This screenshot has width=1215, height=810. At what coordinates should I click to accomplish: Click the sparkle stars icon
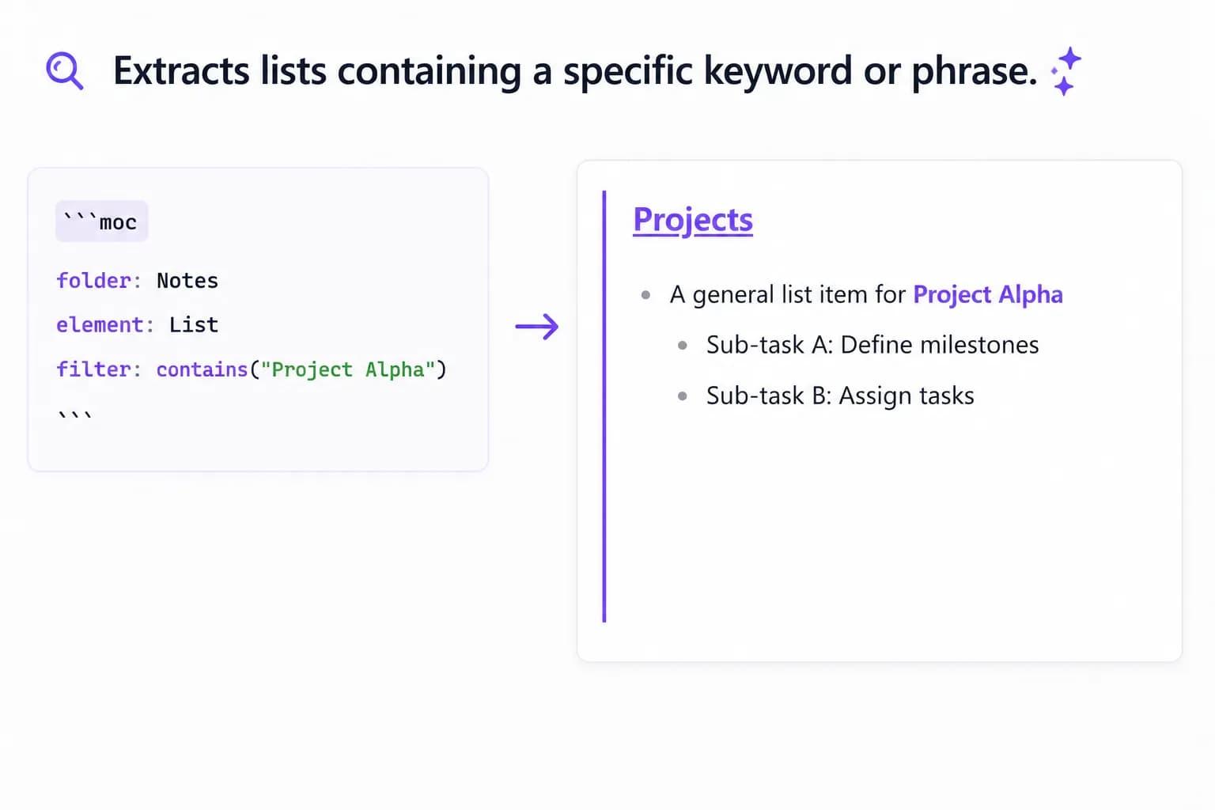(x=1065, y=71)
